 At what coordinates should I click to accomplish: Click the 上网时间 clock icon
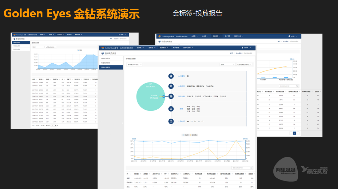(171, 121)
